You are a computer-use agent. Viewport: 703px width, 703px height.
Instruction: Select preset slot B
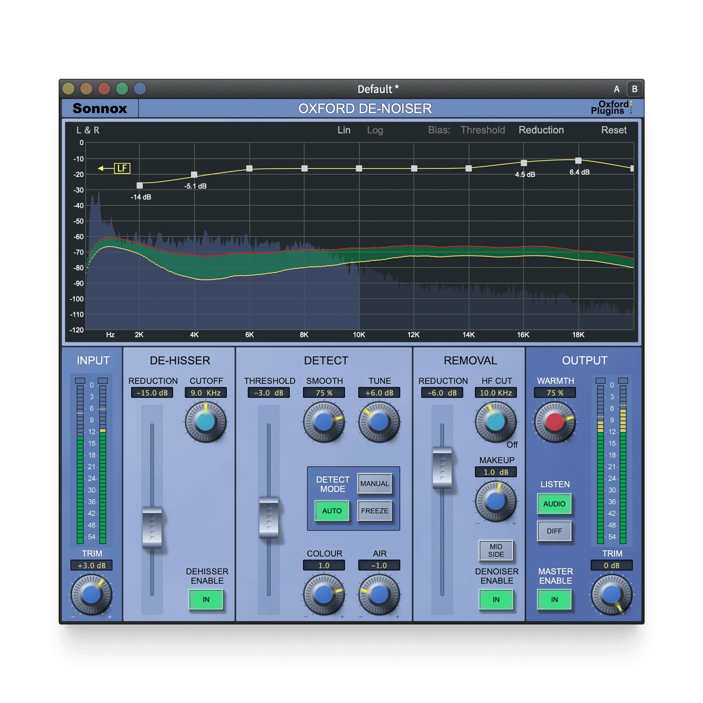click(634, 89)
